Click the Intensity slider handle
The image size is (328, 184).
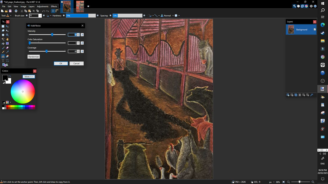(x=52, y=35)
